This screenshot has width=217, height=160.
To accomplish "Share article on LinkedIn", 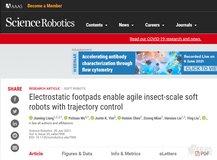I will 15,124.
